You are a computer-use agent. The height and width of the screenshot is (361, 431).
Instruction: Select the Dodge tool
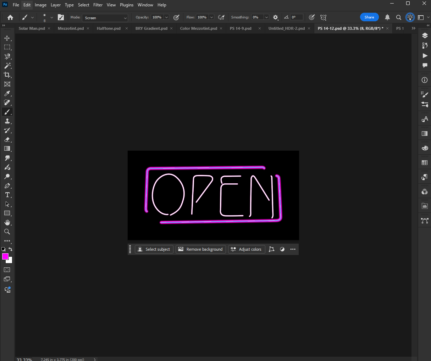7,176
